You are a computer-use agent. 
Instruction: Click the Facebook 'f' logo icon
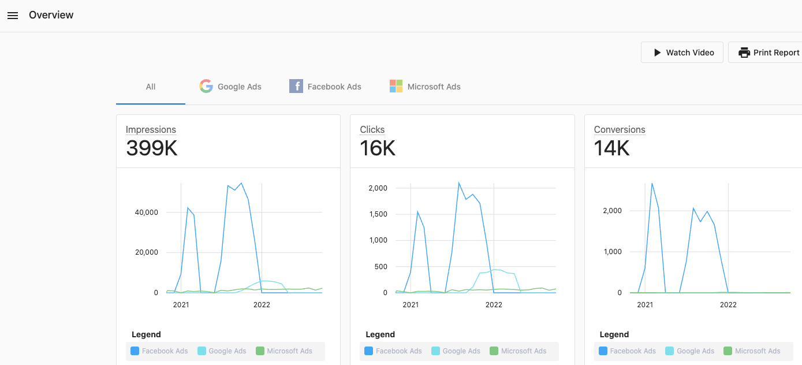(296, 85)
